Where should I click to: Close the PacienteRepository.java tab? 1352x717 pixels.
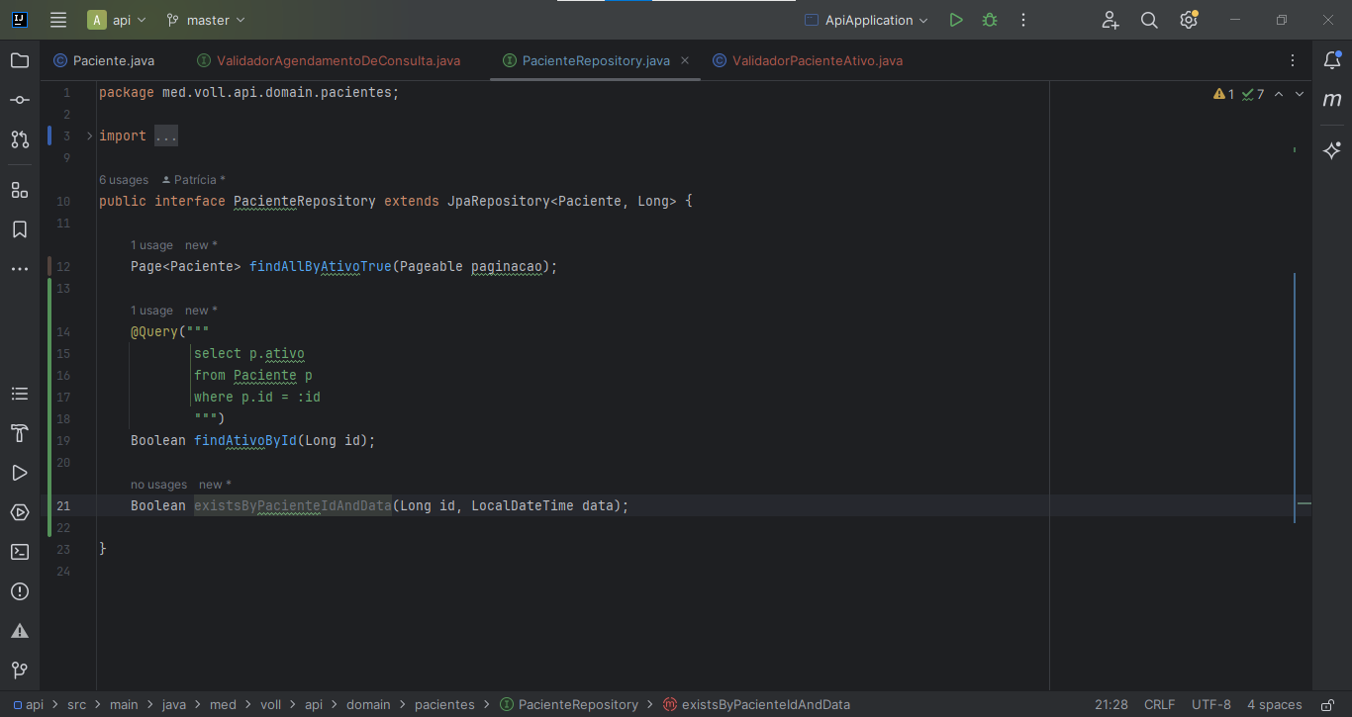coord(686,60)
